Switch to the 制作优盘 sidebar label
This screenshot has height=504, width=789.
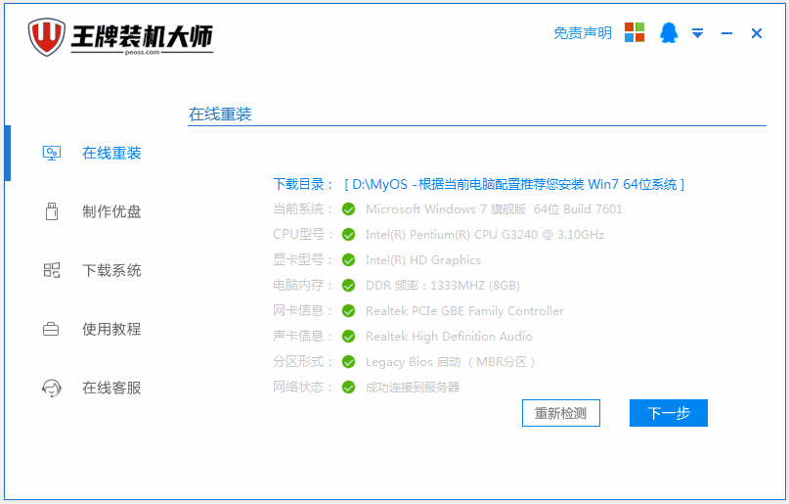click(x=111, y=211)
